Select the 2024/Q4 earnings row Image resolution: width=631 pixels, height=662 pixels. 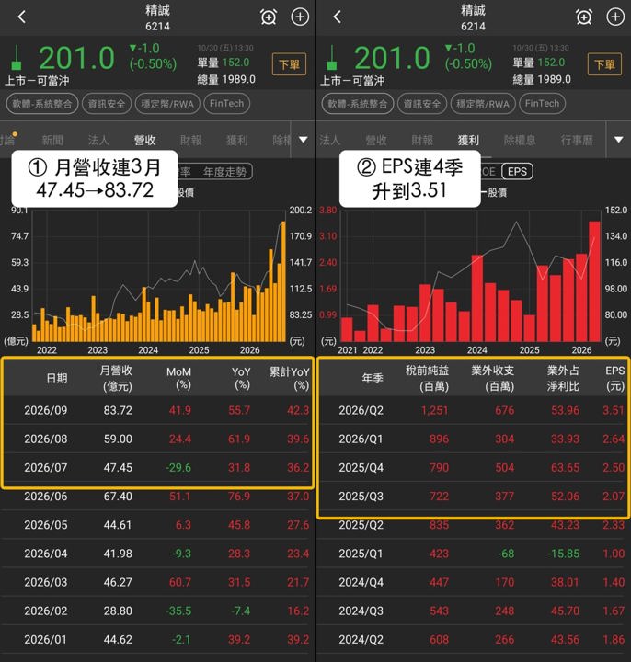click(473, 582)
